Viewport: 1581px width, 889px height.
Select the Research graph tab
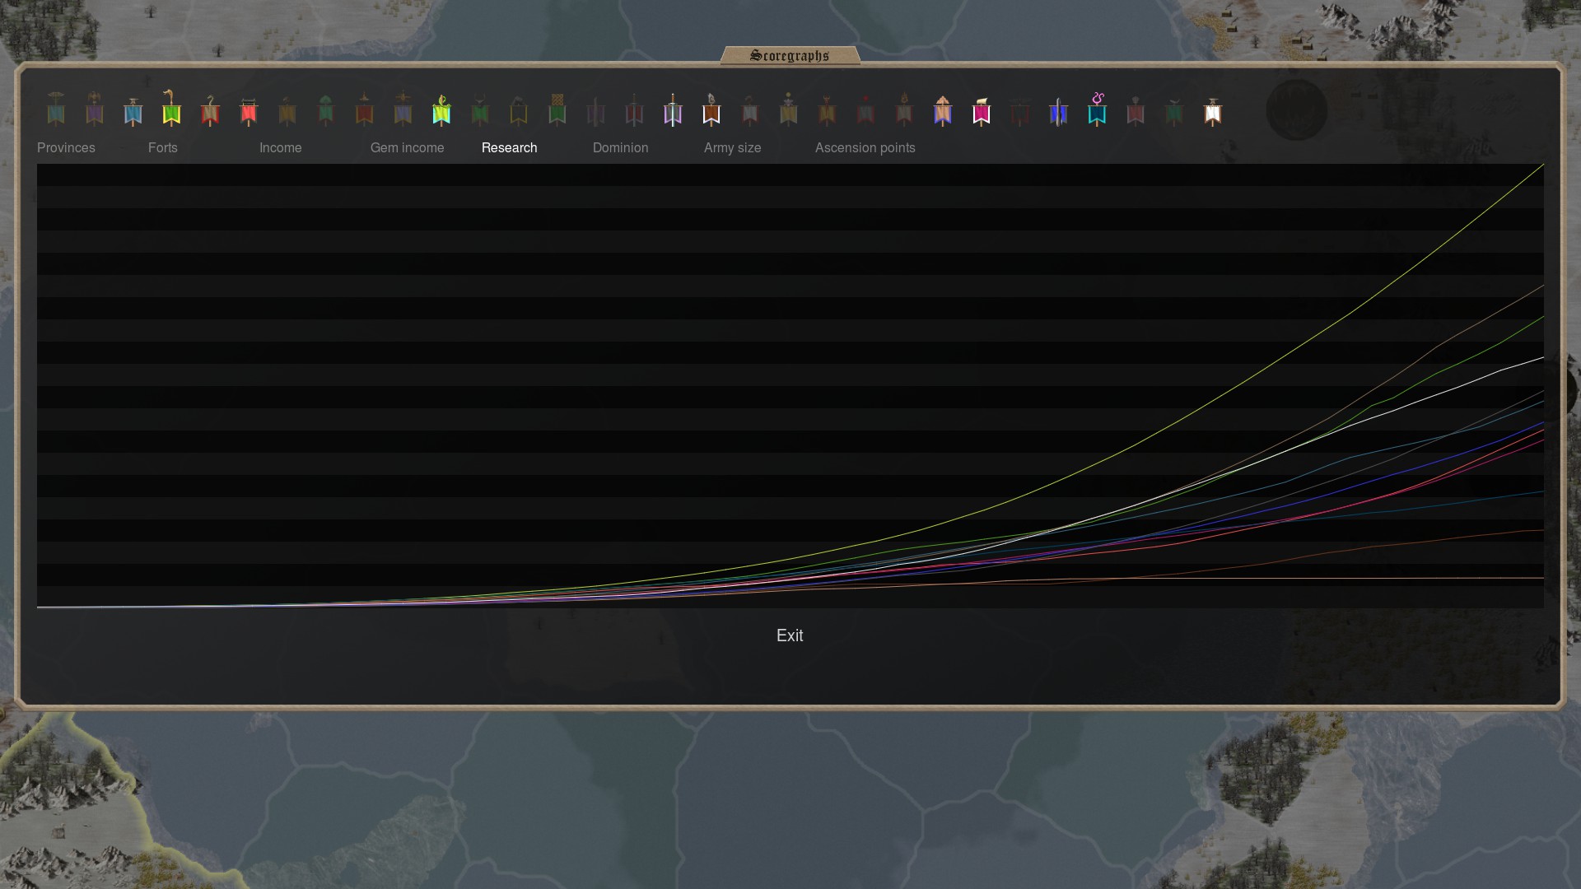pyautogui.click(x=510, y=147)
